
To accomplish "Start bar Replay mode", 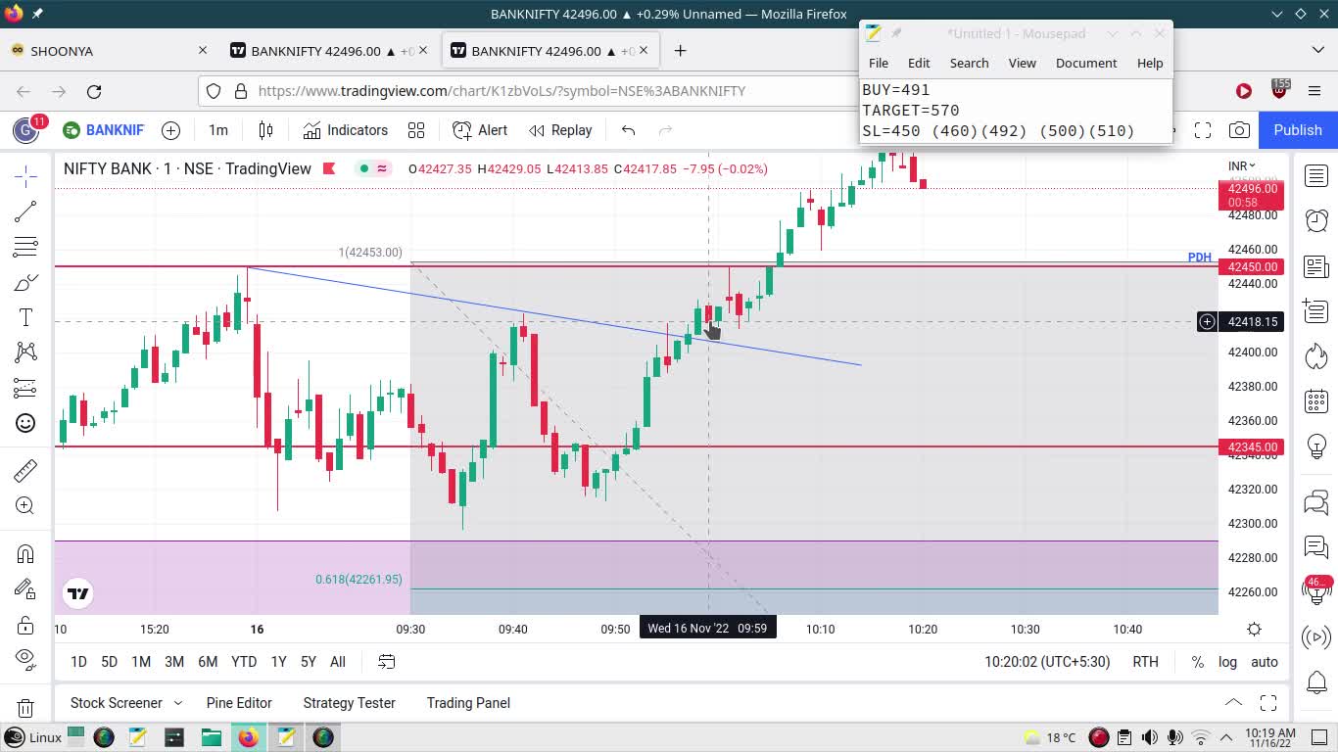I will pos(560,130).
